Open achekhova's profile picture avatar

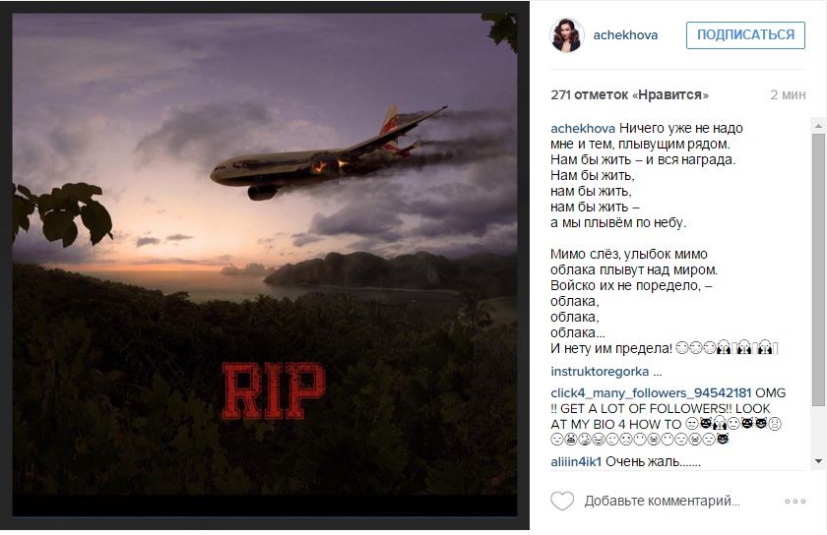pos(567,35)
